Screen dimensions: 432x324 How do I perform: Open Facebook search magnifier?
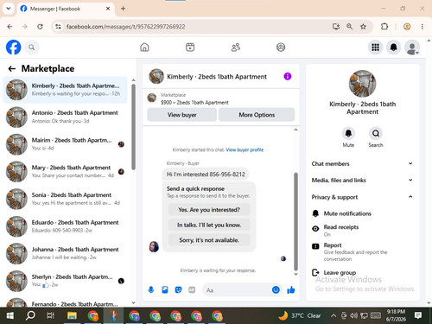[x=32, y=48]
